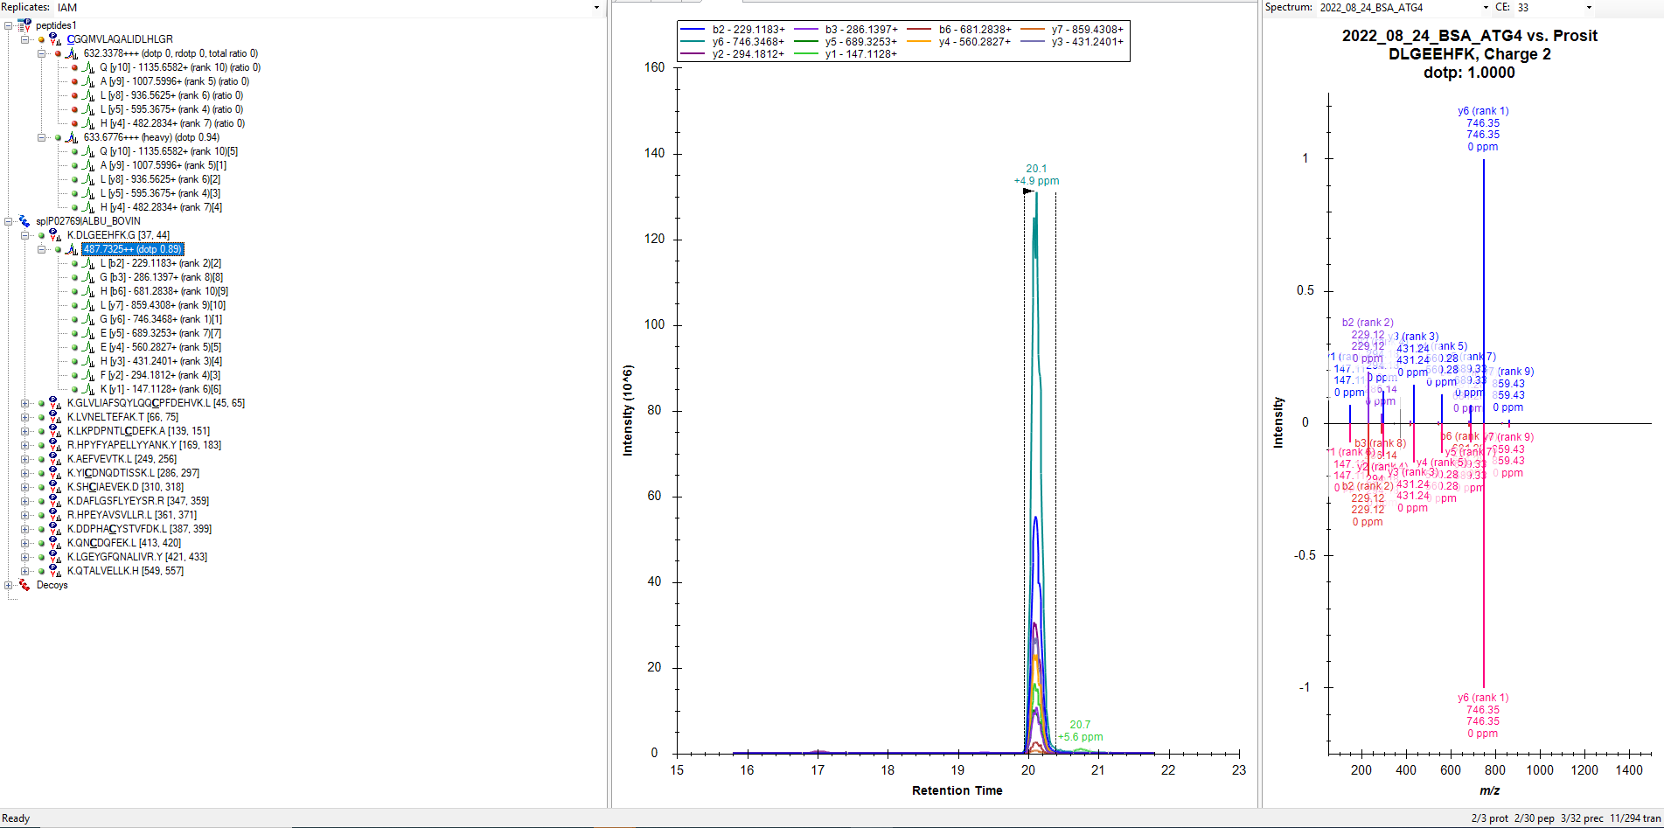Click the ALBU_BOVIN protein icon
Viewport: 1664px width, 828px height.
pyautogui.click(x=24, y=221)
